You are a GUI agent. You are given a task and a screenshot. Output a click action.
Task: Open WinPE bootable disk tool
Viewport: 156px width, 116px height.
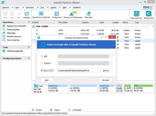[15, 51]
